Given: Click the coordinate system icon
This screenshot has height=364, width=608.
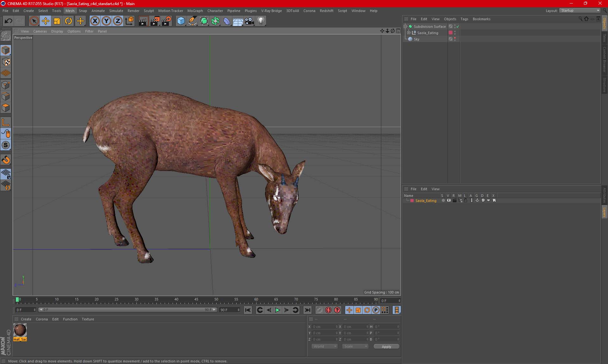Looking at the screenshot, I should click(x=129, y=21).
